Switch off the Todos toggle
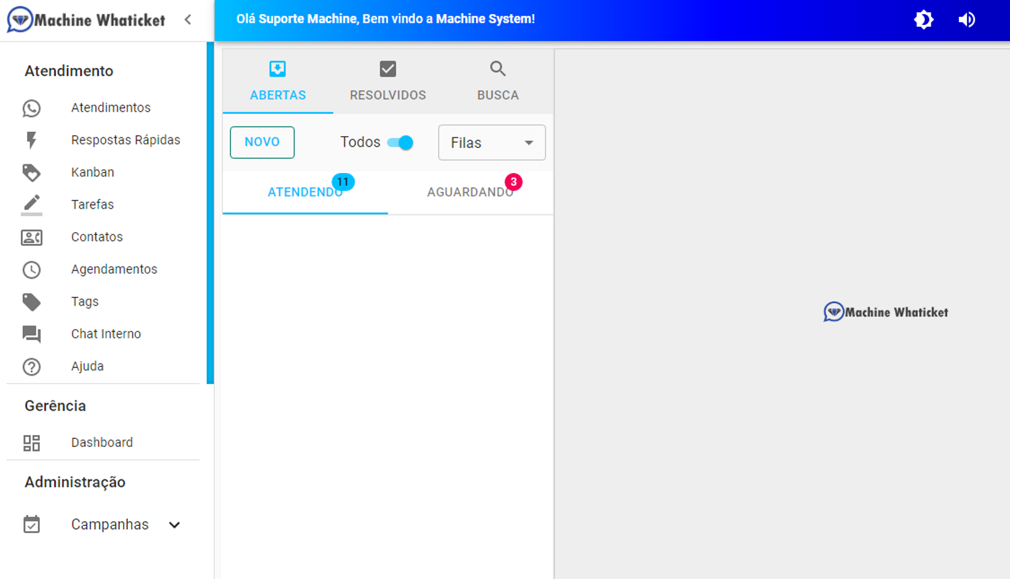 click(x=401, y=142)
